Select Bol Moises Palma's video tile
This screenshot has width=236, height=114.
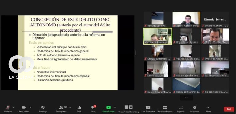(158, 19)
